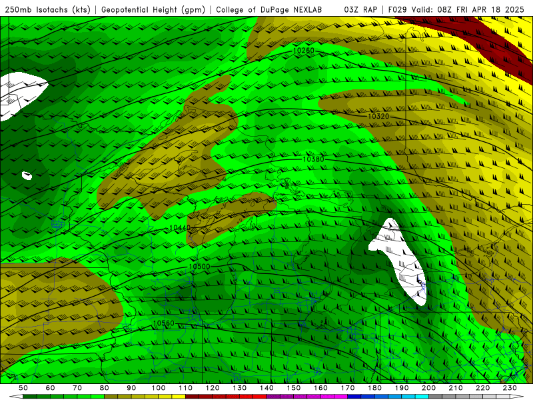The image size is (533, 400).
Task: Click the 10260 height contour label
Action: pyautogui.click(x=304, y=51)
